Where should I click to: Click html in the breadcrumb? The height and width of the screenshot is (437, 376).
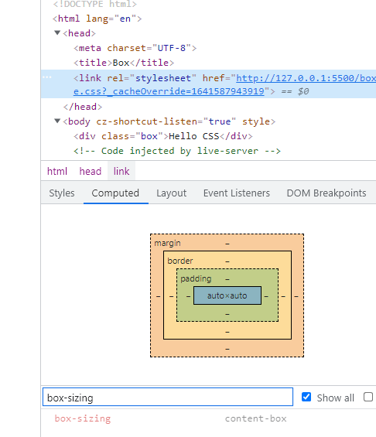pyautogui.click(x=57, y=171)
